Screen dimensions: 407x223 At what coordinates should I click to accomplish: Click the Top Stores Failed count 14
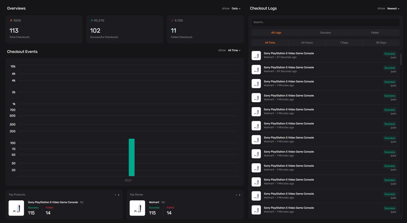click(169, 213)
